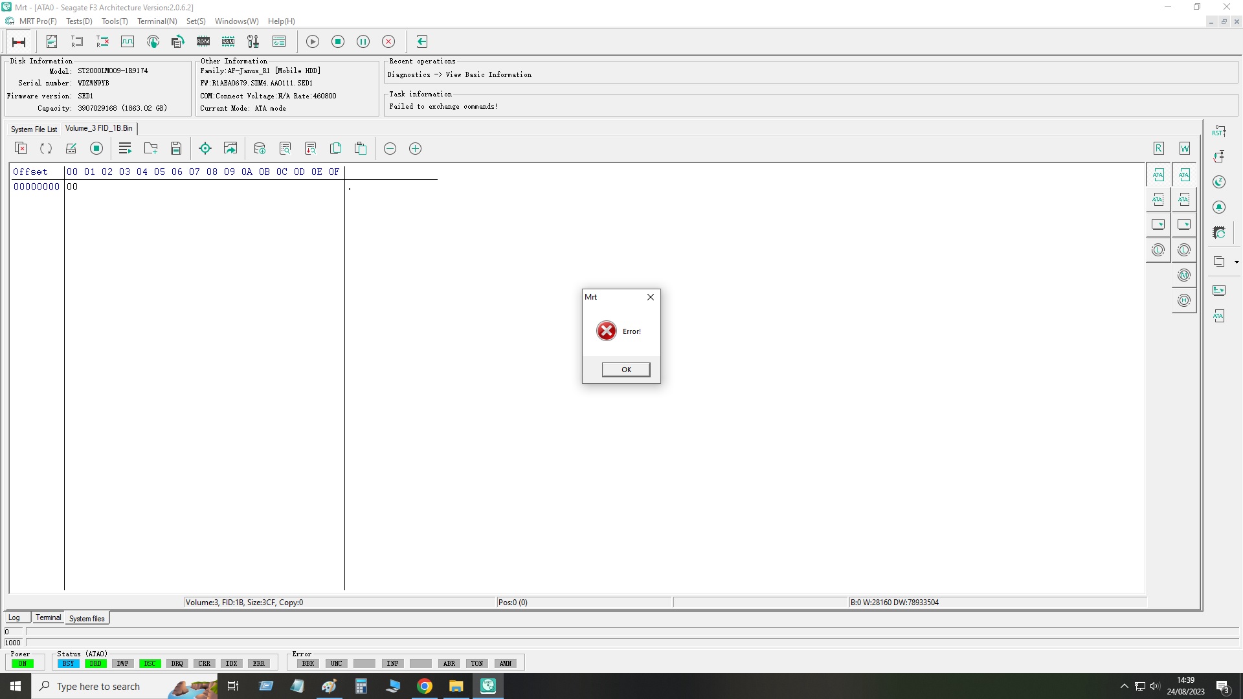
Task: Toggle the R read mode button
Action: click(1159, 148)
